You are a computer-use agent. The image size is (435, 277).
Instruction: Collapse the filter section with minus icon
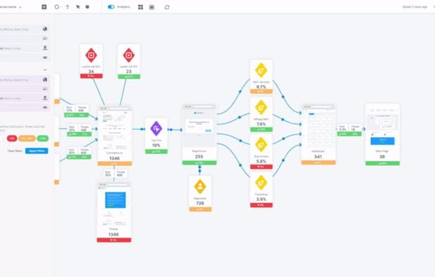pyautogui.click(x=45, y=70)
